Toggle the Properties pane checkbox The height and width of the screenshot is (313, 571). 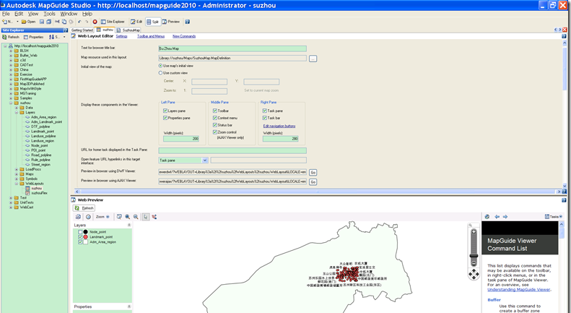pyautogui.click(x=165, y=118)
